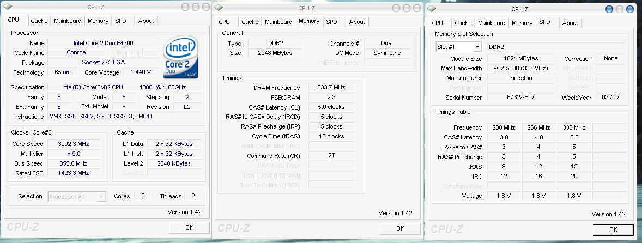The width and height of the screenshot is (642, 243).
Task: Open the Processor #1 selection dropdown
Action: coord(102,197)
